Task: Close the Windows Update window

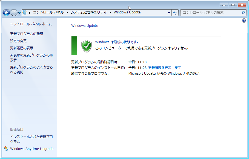Action: 242,5
